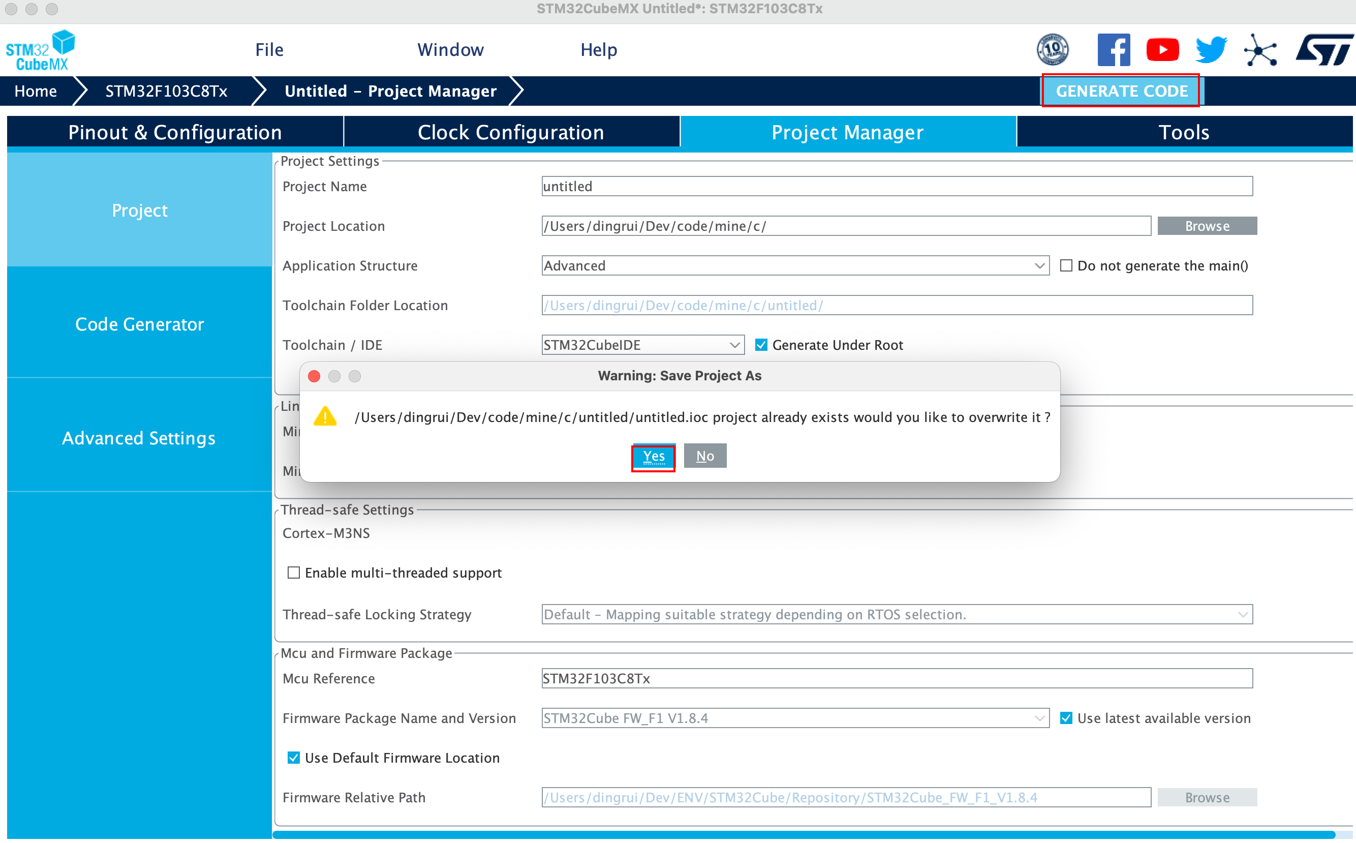This screenshot has height=843, width=1356.
Task: Uncheck Generate Under Root checkbox
Action: (x=761, y=345)
